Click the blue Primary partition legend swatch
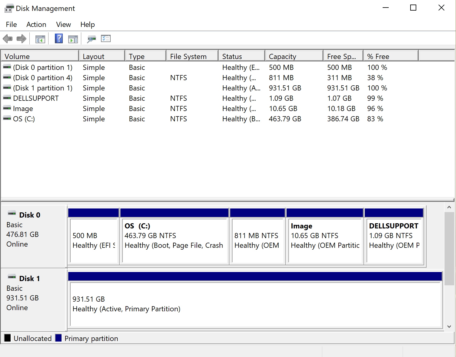Screen dimensions: 456x357 [x=59, y=338]
